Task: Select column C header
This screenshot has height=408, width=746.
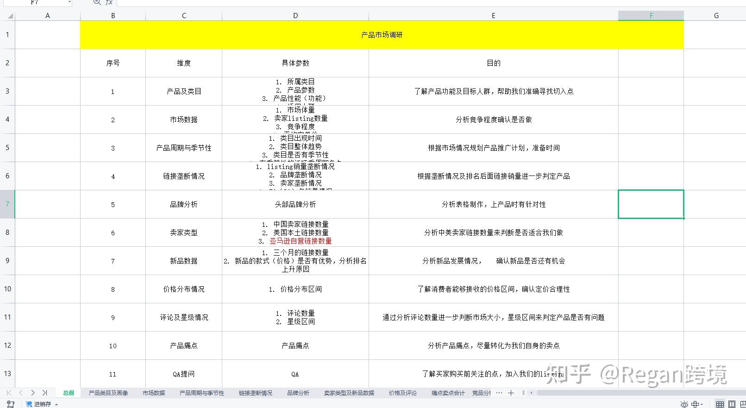Action: (x=184, y=16)
